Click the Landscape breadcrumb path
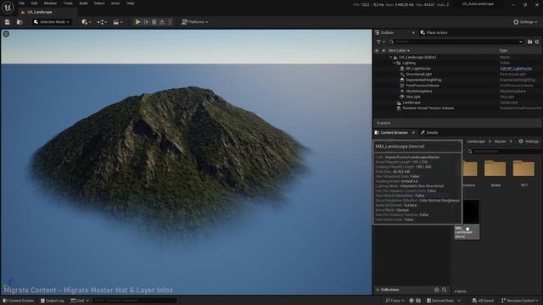 tap(476, 141)
